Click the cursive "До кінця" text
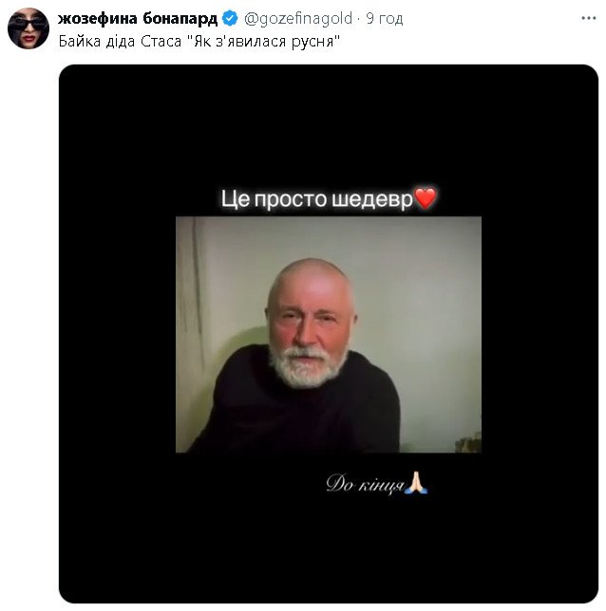Image resolution: width=606 pixels, height=611 pixels. click(366, 484)
